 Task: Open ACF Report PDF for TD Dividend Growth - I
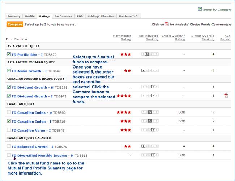pos(226,96)
